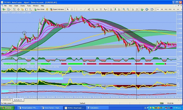Viewport: 183px width, 110px height.
Task: Open the Inicio start menu
Action: click(x=7, y=108)
